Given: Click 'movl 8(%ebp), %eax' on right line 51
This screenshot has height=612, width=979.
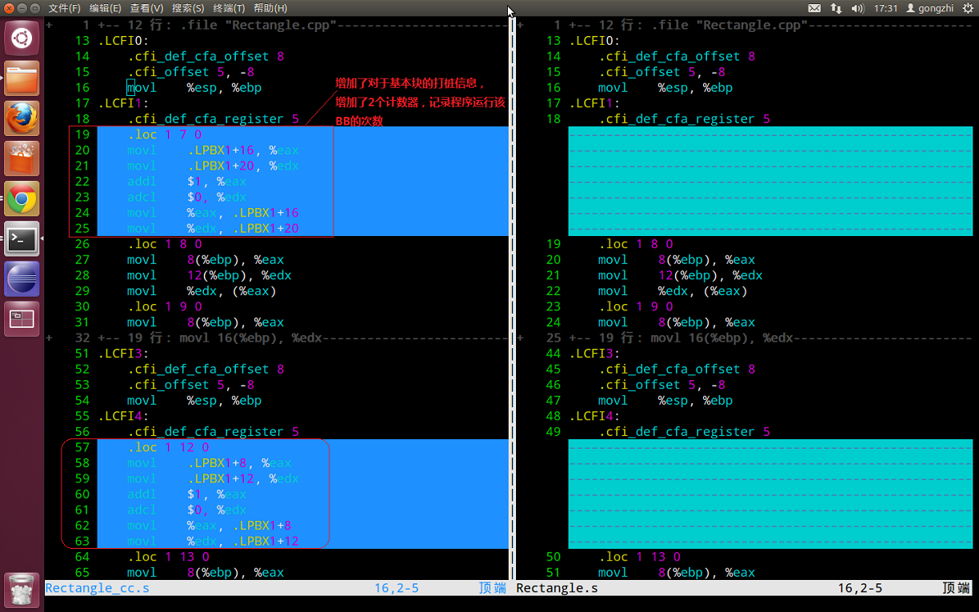Looking at the screenshot, I should tap(677, 573).
